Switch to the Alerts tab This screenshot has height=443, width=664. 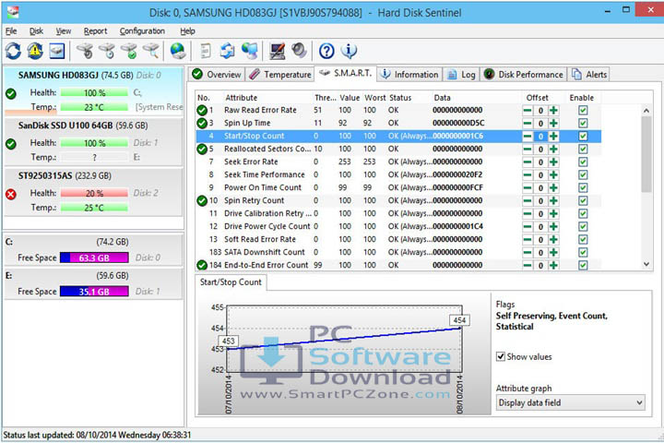tap(589, 75)
